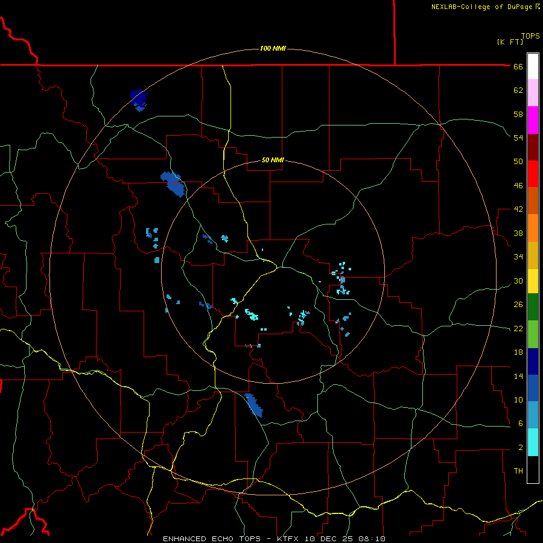The height and width of the screenshot is (543, 543).
Task: Click the orange 42K ft legend swatch
Action: pos(533,228)
